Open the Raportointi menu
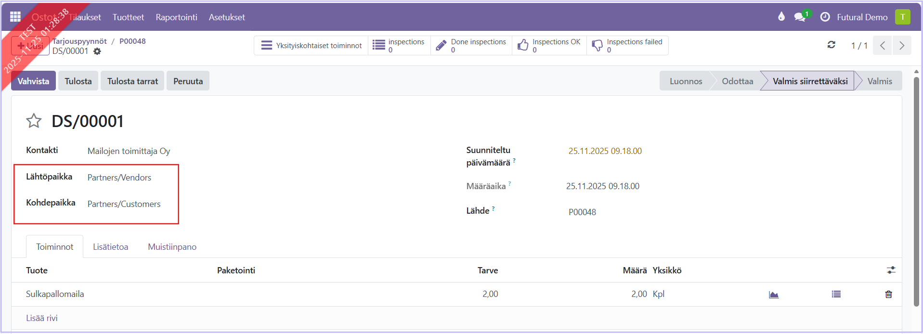Screen dimensions: 923x334 click(x=176, y=17)
